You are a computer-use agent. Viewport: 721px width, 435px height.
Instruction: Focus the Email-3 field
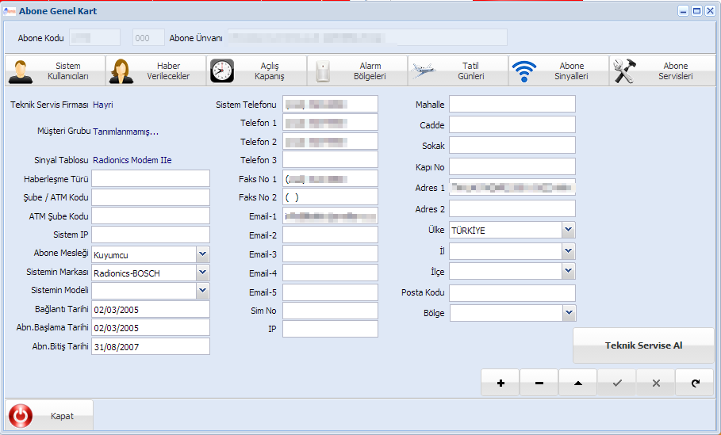point(330,254)
